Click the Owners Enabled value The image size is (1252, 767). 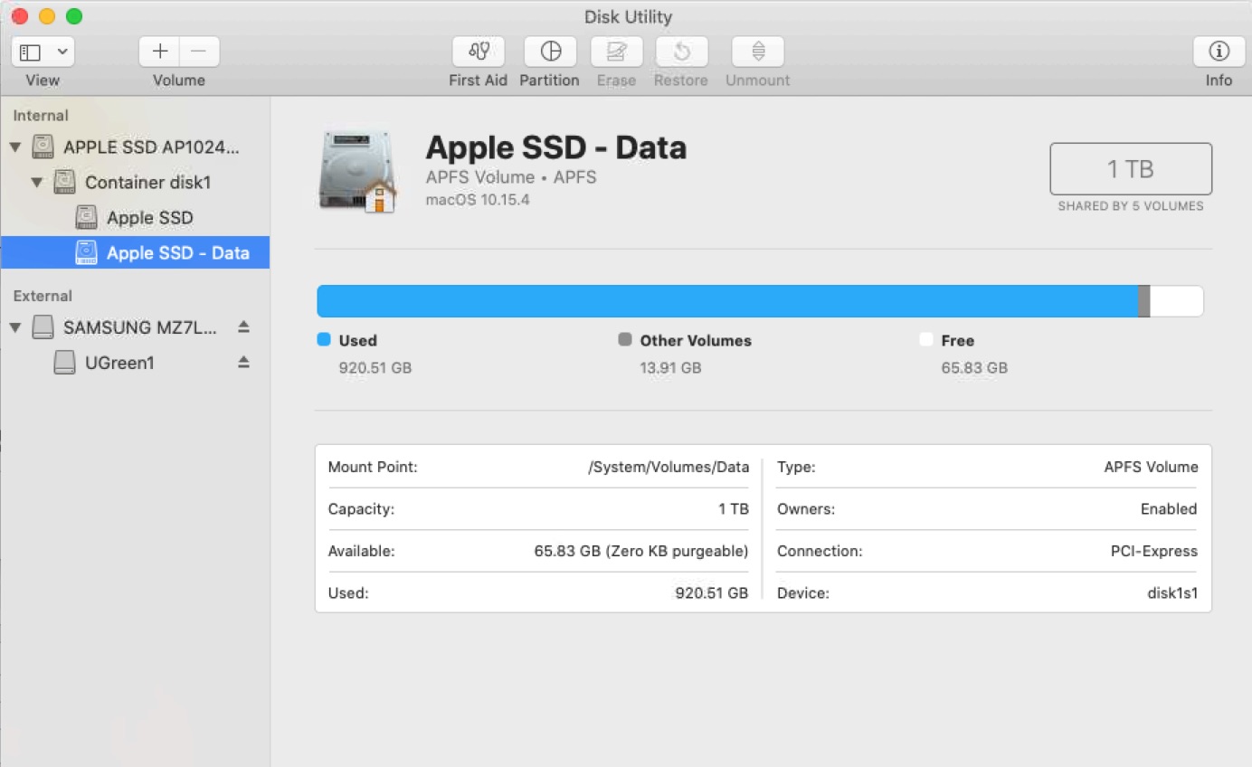coord(1169,509)
